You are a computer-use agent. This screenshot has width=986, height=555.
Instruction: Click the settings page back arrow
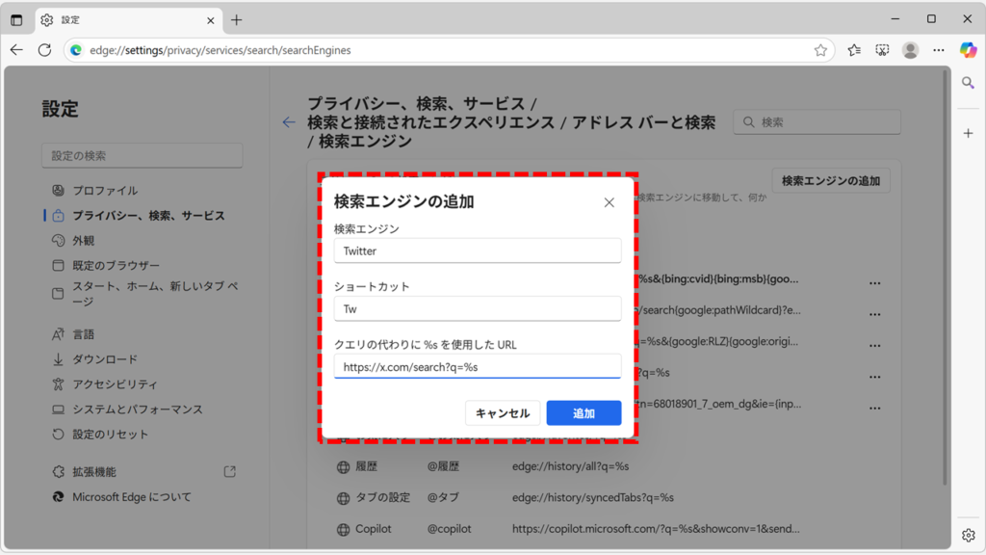(289, 122)
